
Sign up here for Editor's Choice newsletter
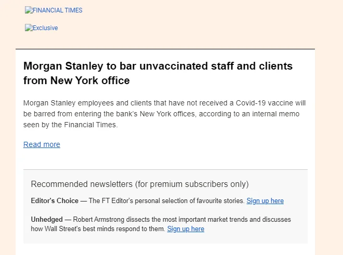(x=265, y=201)
